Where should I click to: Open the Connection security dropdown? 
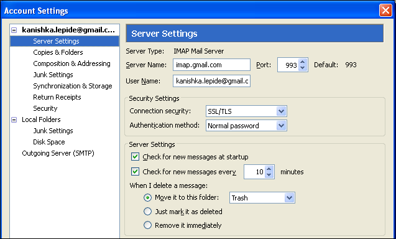coord(246,111)
